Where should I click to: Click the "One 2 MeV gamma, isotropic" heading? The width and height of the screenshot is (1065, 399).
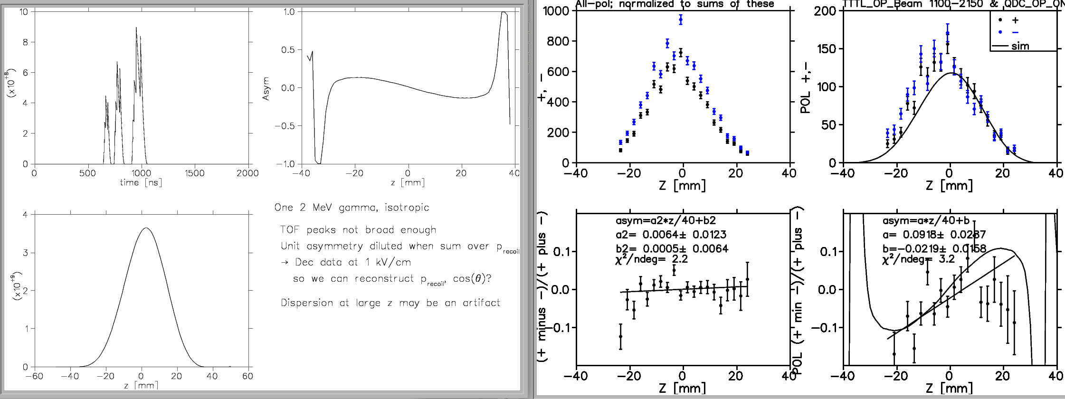pos(352,208)
